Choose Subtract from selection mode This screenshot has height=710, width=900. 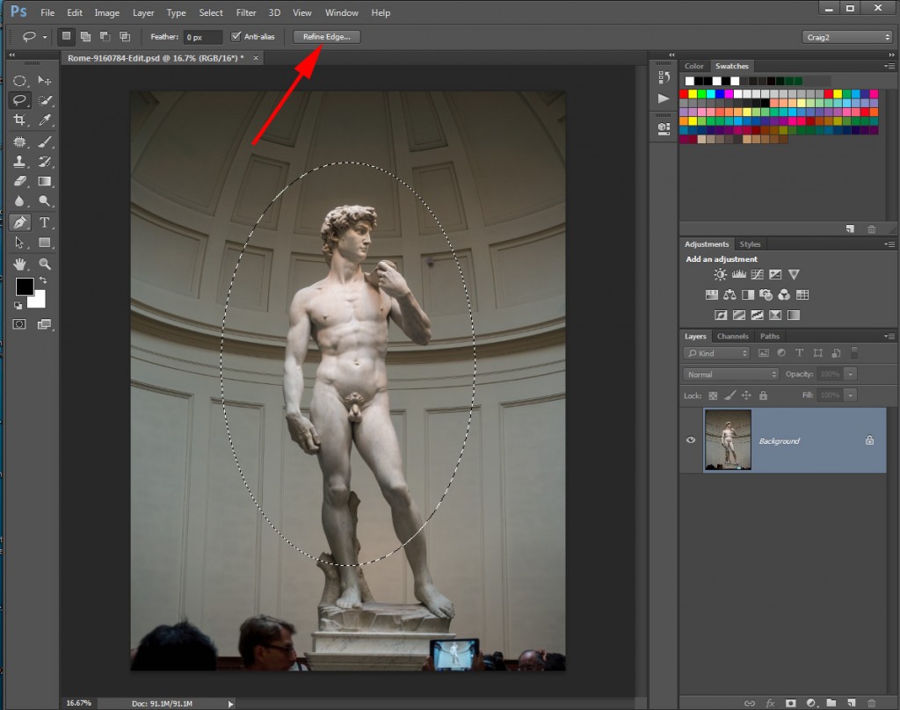click(x=105, y=36)
